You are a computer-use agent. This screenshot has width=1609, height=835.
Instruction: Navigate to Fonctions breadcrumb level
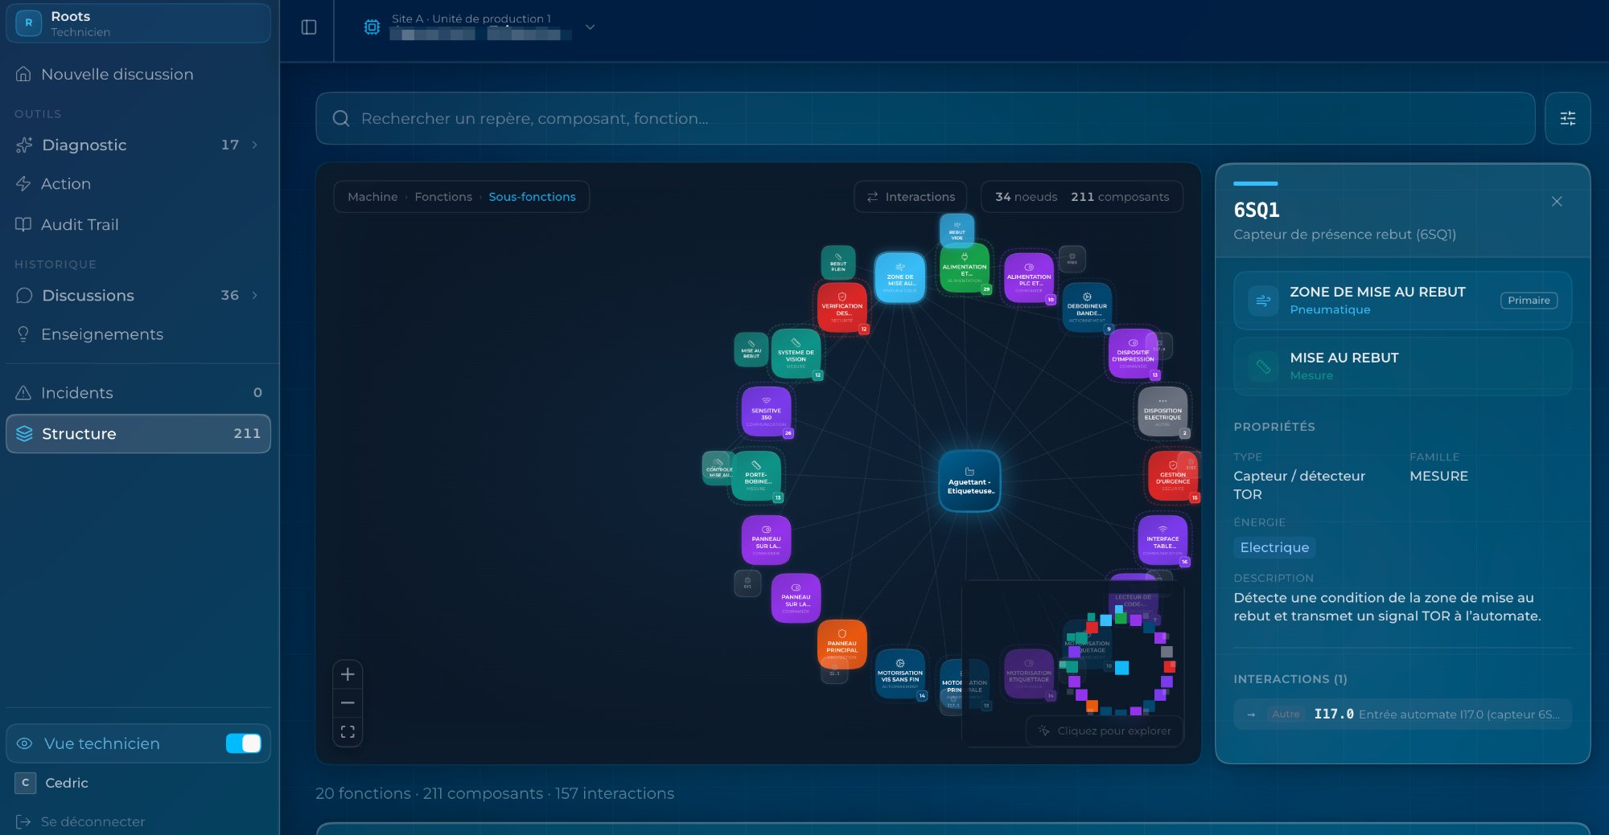pos(443,197)
